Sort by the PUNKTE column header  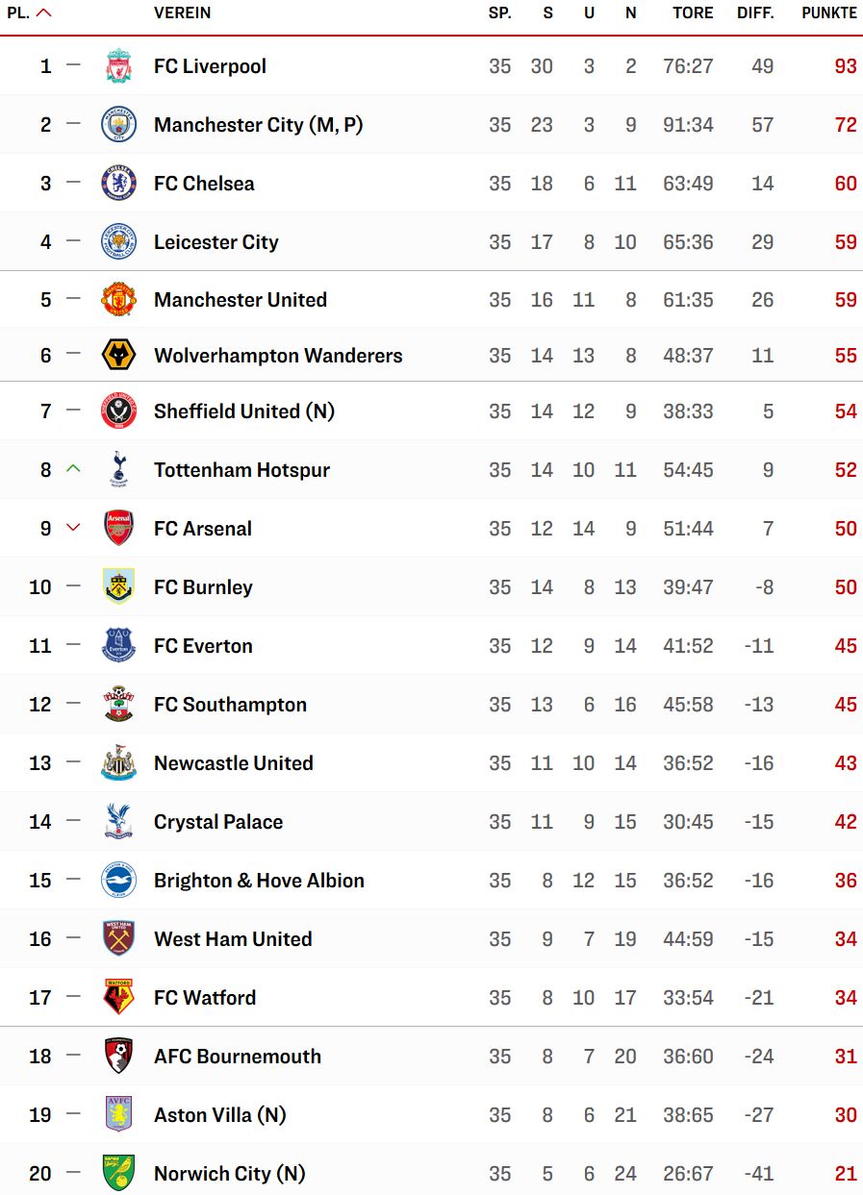tap(829, 13)
